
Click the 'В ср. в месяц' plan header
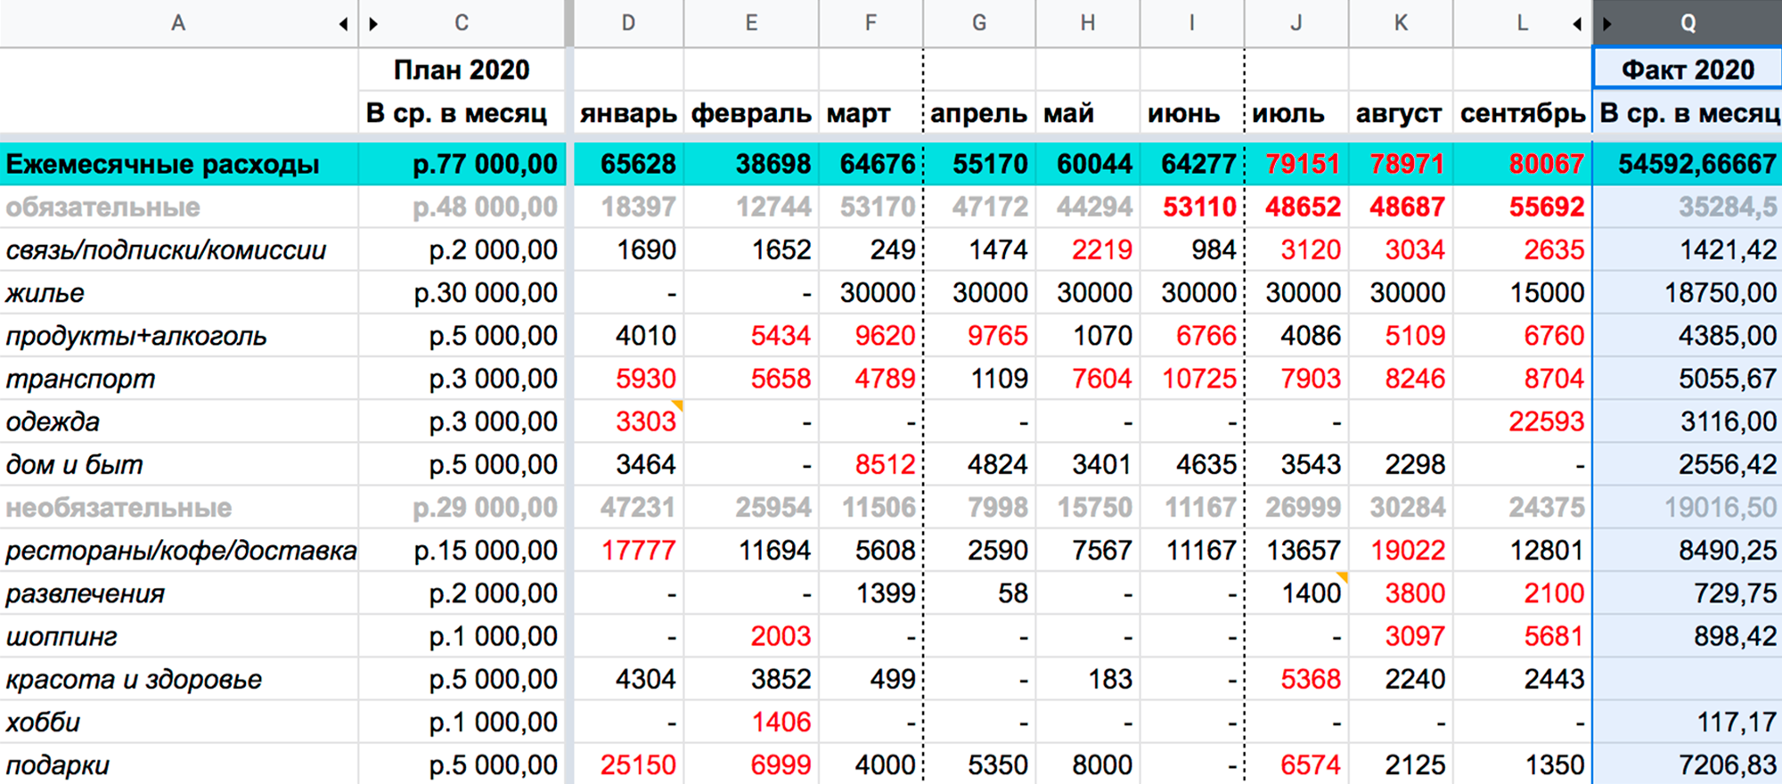[x=462, y=113]
